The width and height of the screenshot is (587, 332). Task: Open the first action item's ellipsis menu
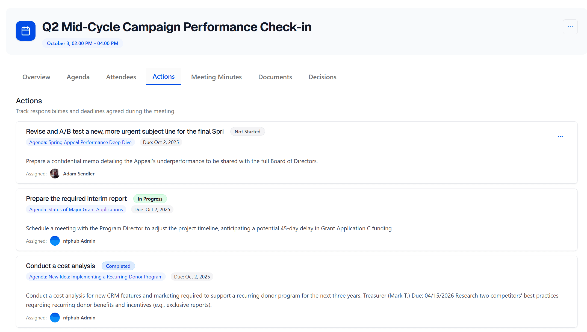click(x=560, y=136)
